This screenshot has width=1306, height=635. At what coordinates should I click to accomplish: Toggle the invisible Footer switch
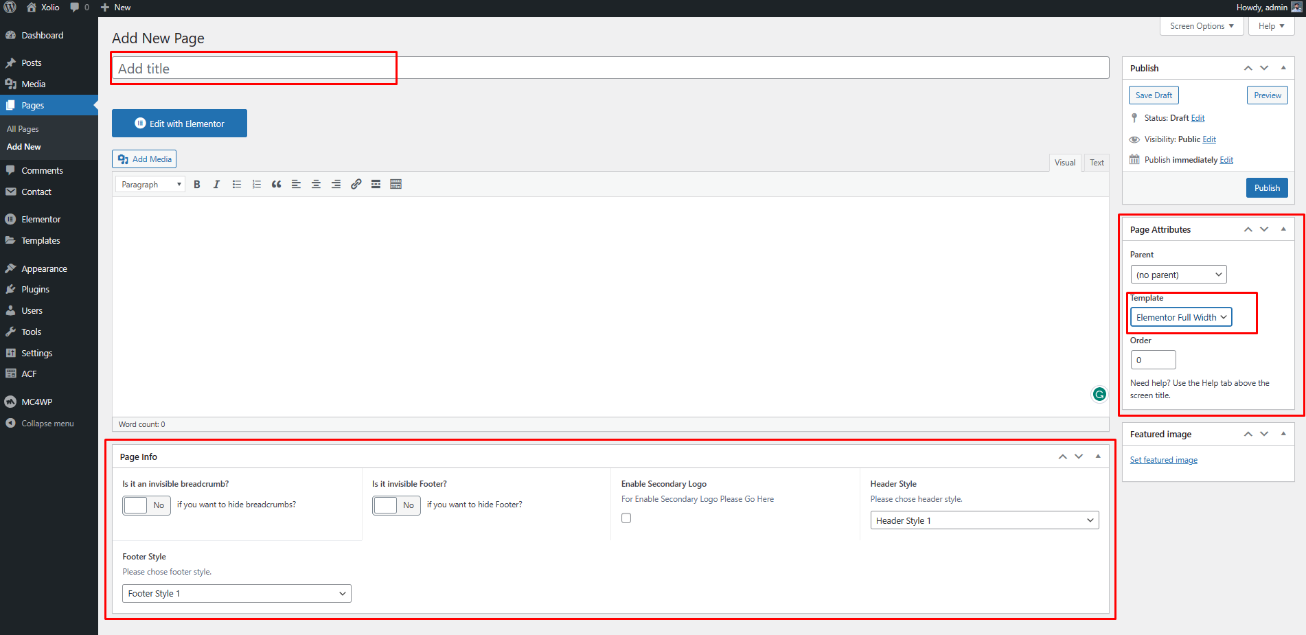click(x=396, y=505)
